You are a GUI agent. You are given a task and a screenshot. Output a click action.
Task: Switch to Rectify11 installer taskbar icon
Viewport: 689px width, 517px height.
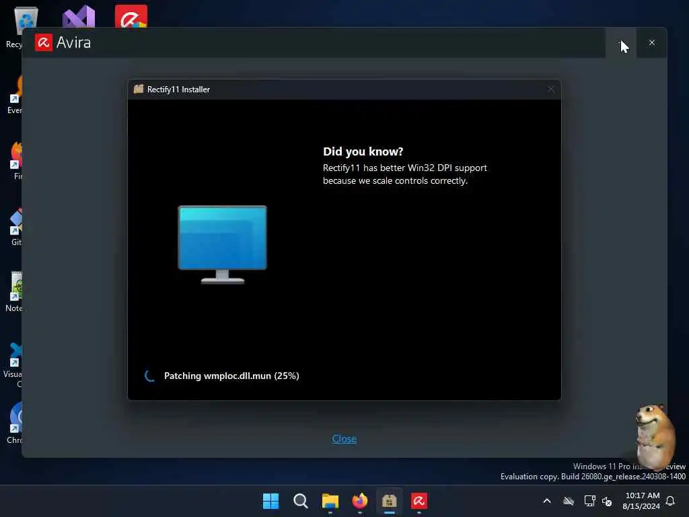point(390,501)
